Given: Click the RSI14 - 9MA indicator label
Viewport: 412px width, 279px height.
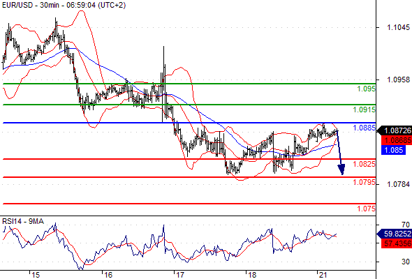Looking at the screenshot, I should tap(22, 221).
